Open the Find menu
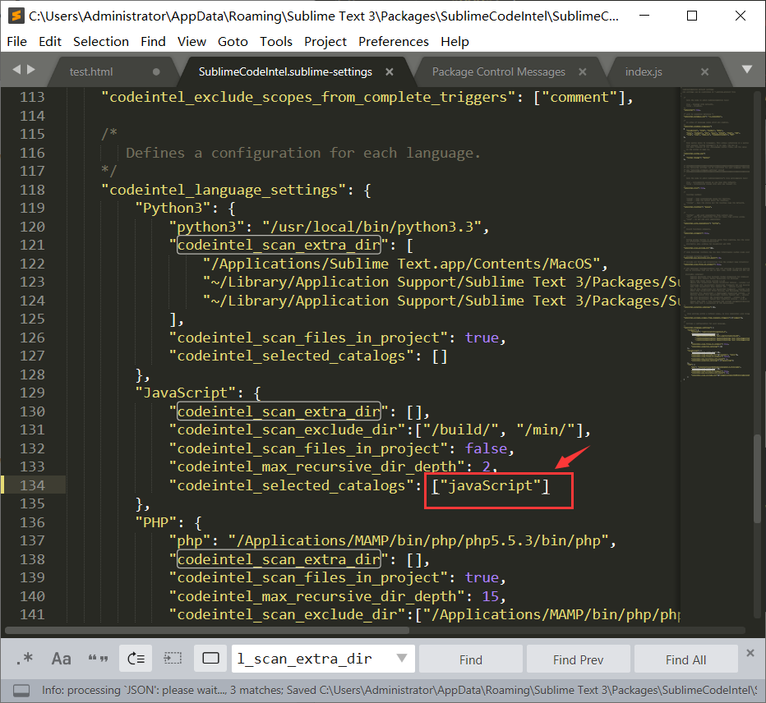 coord(153,42)
